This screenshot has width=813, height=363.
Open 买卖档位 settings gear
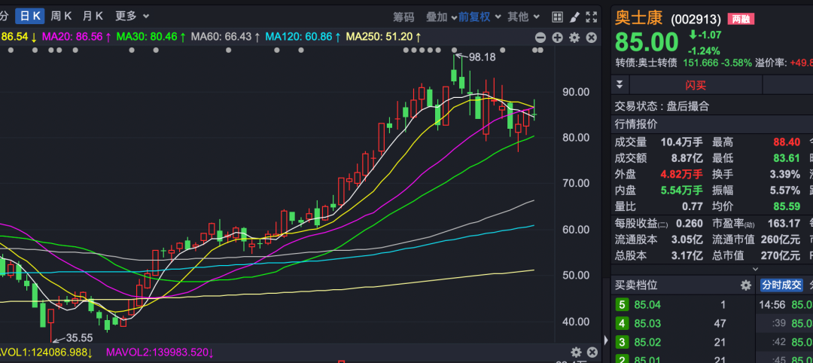746,285
